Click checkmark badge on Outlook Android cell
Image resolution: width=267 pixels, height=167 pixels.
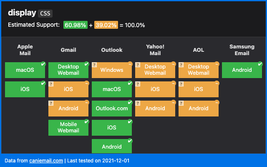[130, 141]
